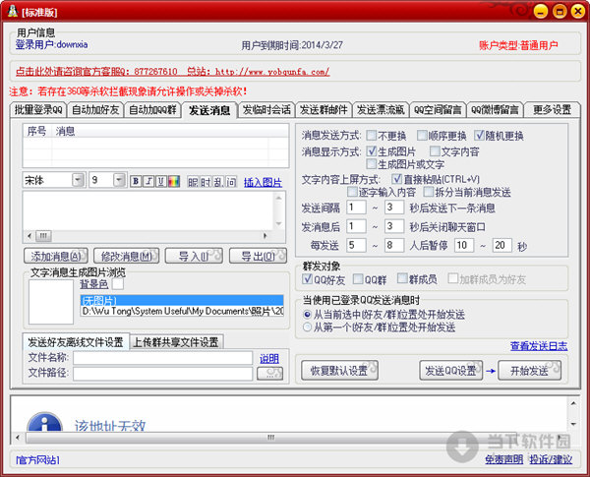Viewport: 590px width, 477px height.
Task: Click the 添加消息(A) button
Action: 56,257
